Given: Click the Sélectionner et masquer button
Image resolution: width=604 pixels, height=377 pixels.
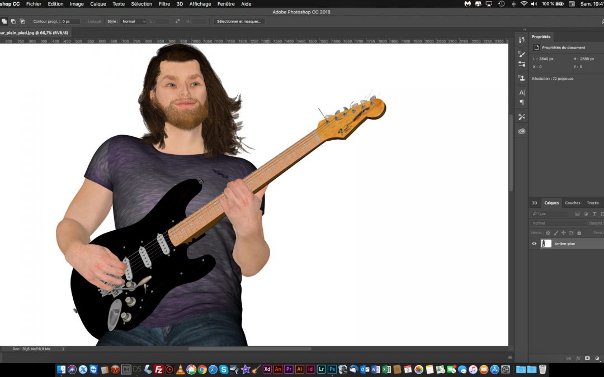Looking at the screenshot, I should click(x=239, y=21).
